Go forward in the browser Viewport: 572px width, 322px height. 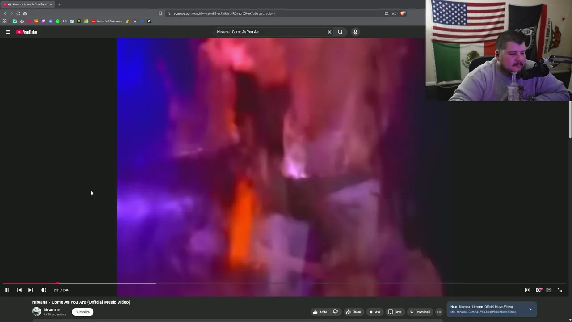tap(12, 13)
